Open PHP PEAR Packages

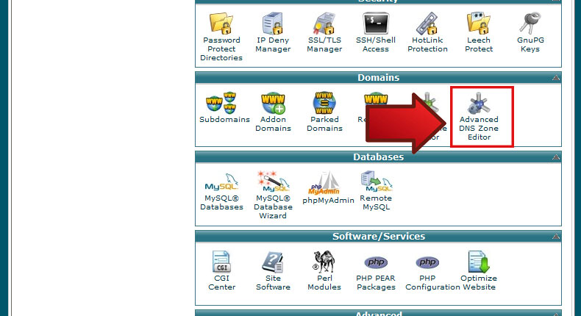coord(376,262)
